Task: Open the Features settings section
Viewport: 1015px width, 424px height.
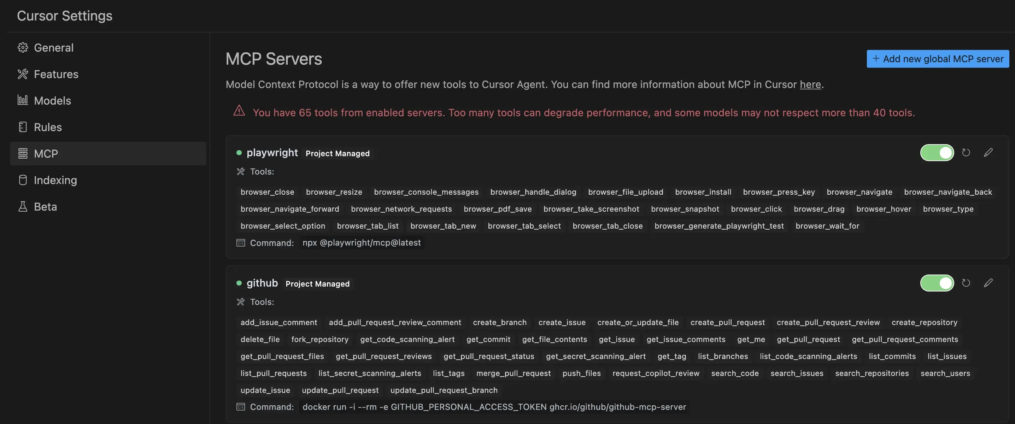Action: pyautogui.click(x=56, y=74)
